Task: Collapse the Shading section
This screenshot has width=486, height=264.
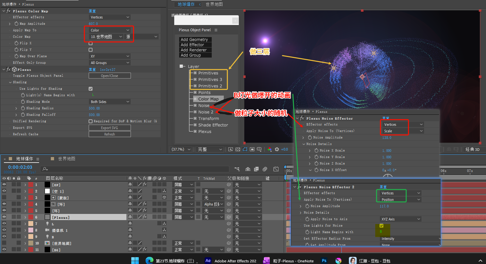Action: click(10, 82)
